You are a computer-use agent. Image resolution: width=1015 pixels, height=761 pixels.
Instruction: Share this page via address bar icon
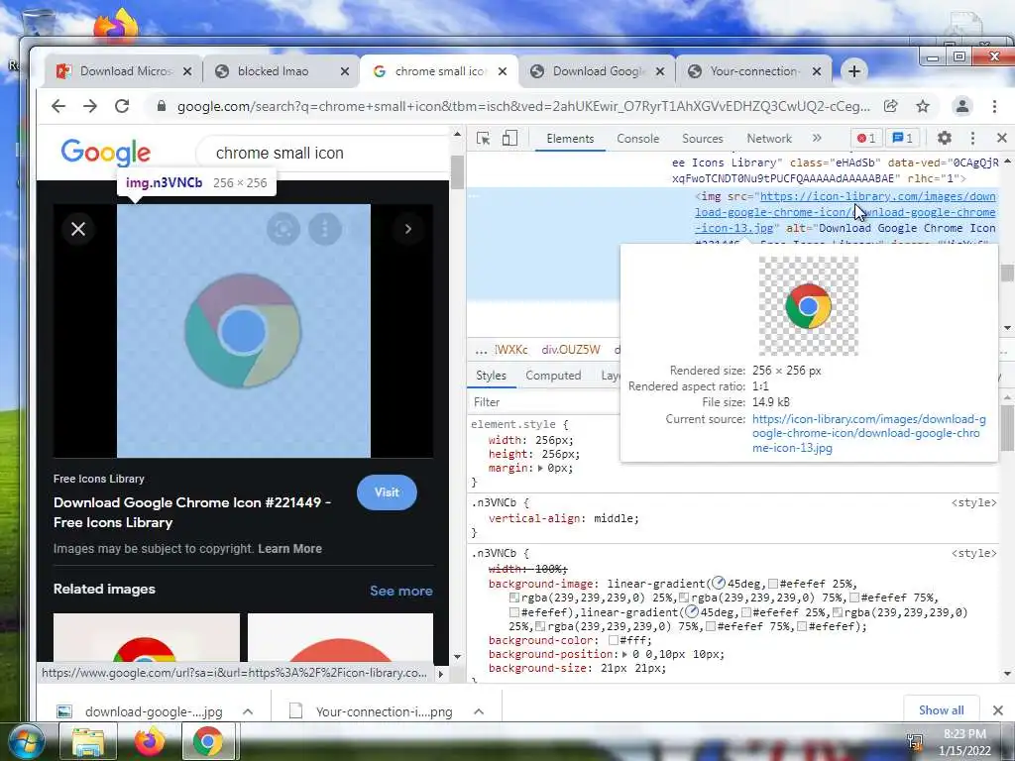891,106
